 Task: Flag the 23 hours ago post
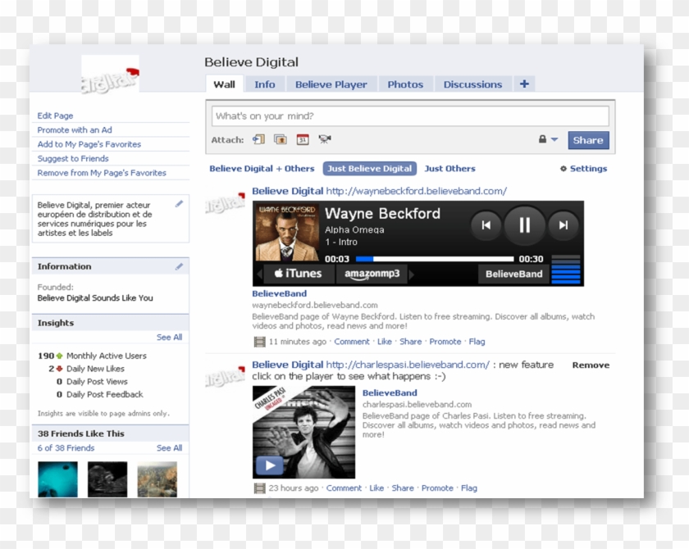pos(469,488)
